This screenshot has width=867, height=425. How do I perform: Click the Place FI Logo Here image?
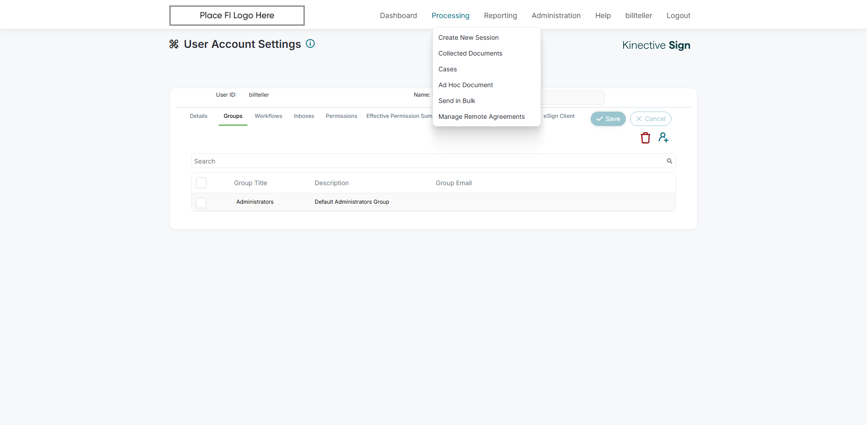click(237, 15)
